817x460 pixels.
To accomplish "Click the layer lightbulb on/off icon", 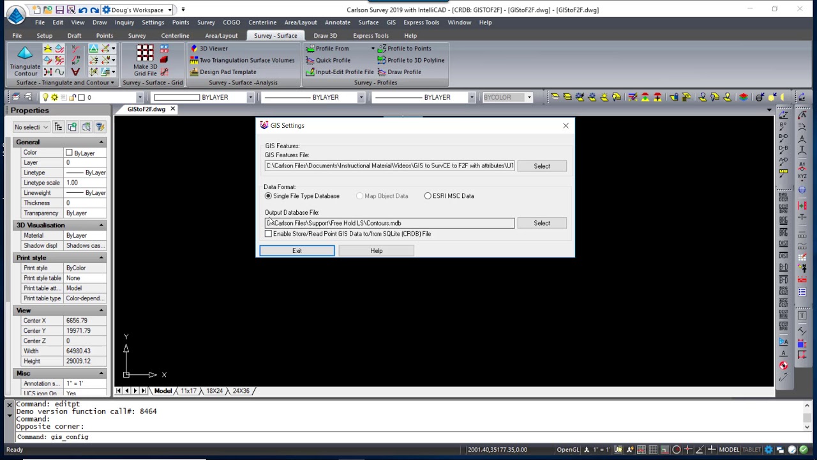I will 45,97.
